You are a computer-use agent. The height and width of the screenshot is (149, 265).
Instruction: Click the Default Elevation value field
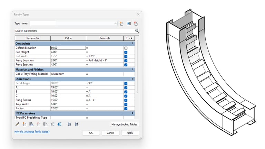68,48
